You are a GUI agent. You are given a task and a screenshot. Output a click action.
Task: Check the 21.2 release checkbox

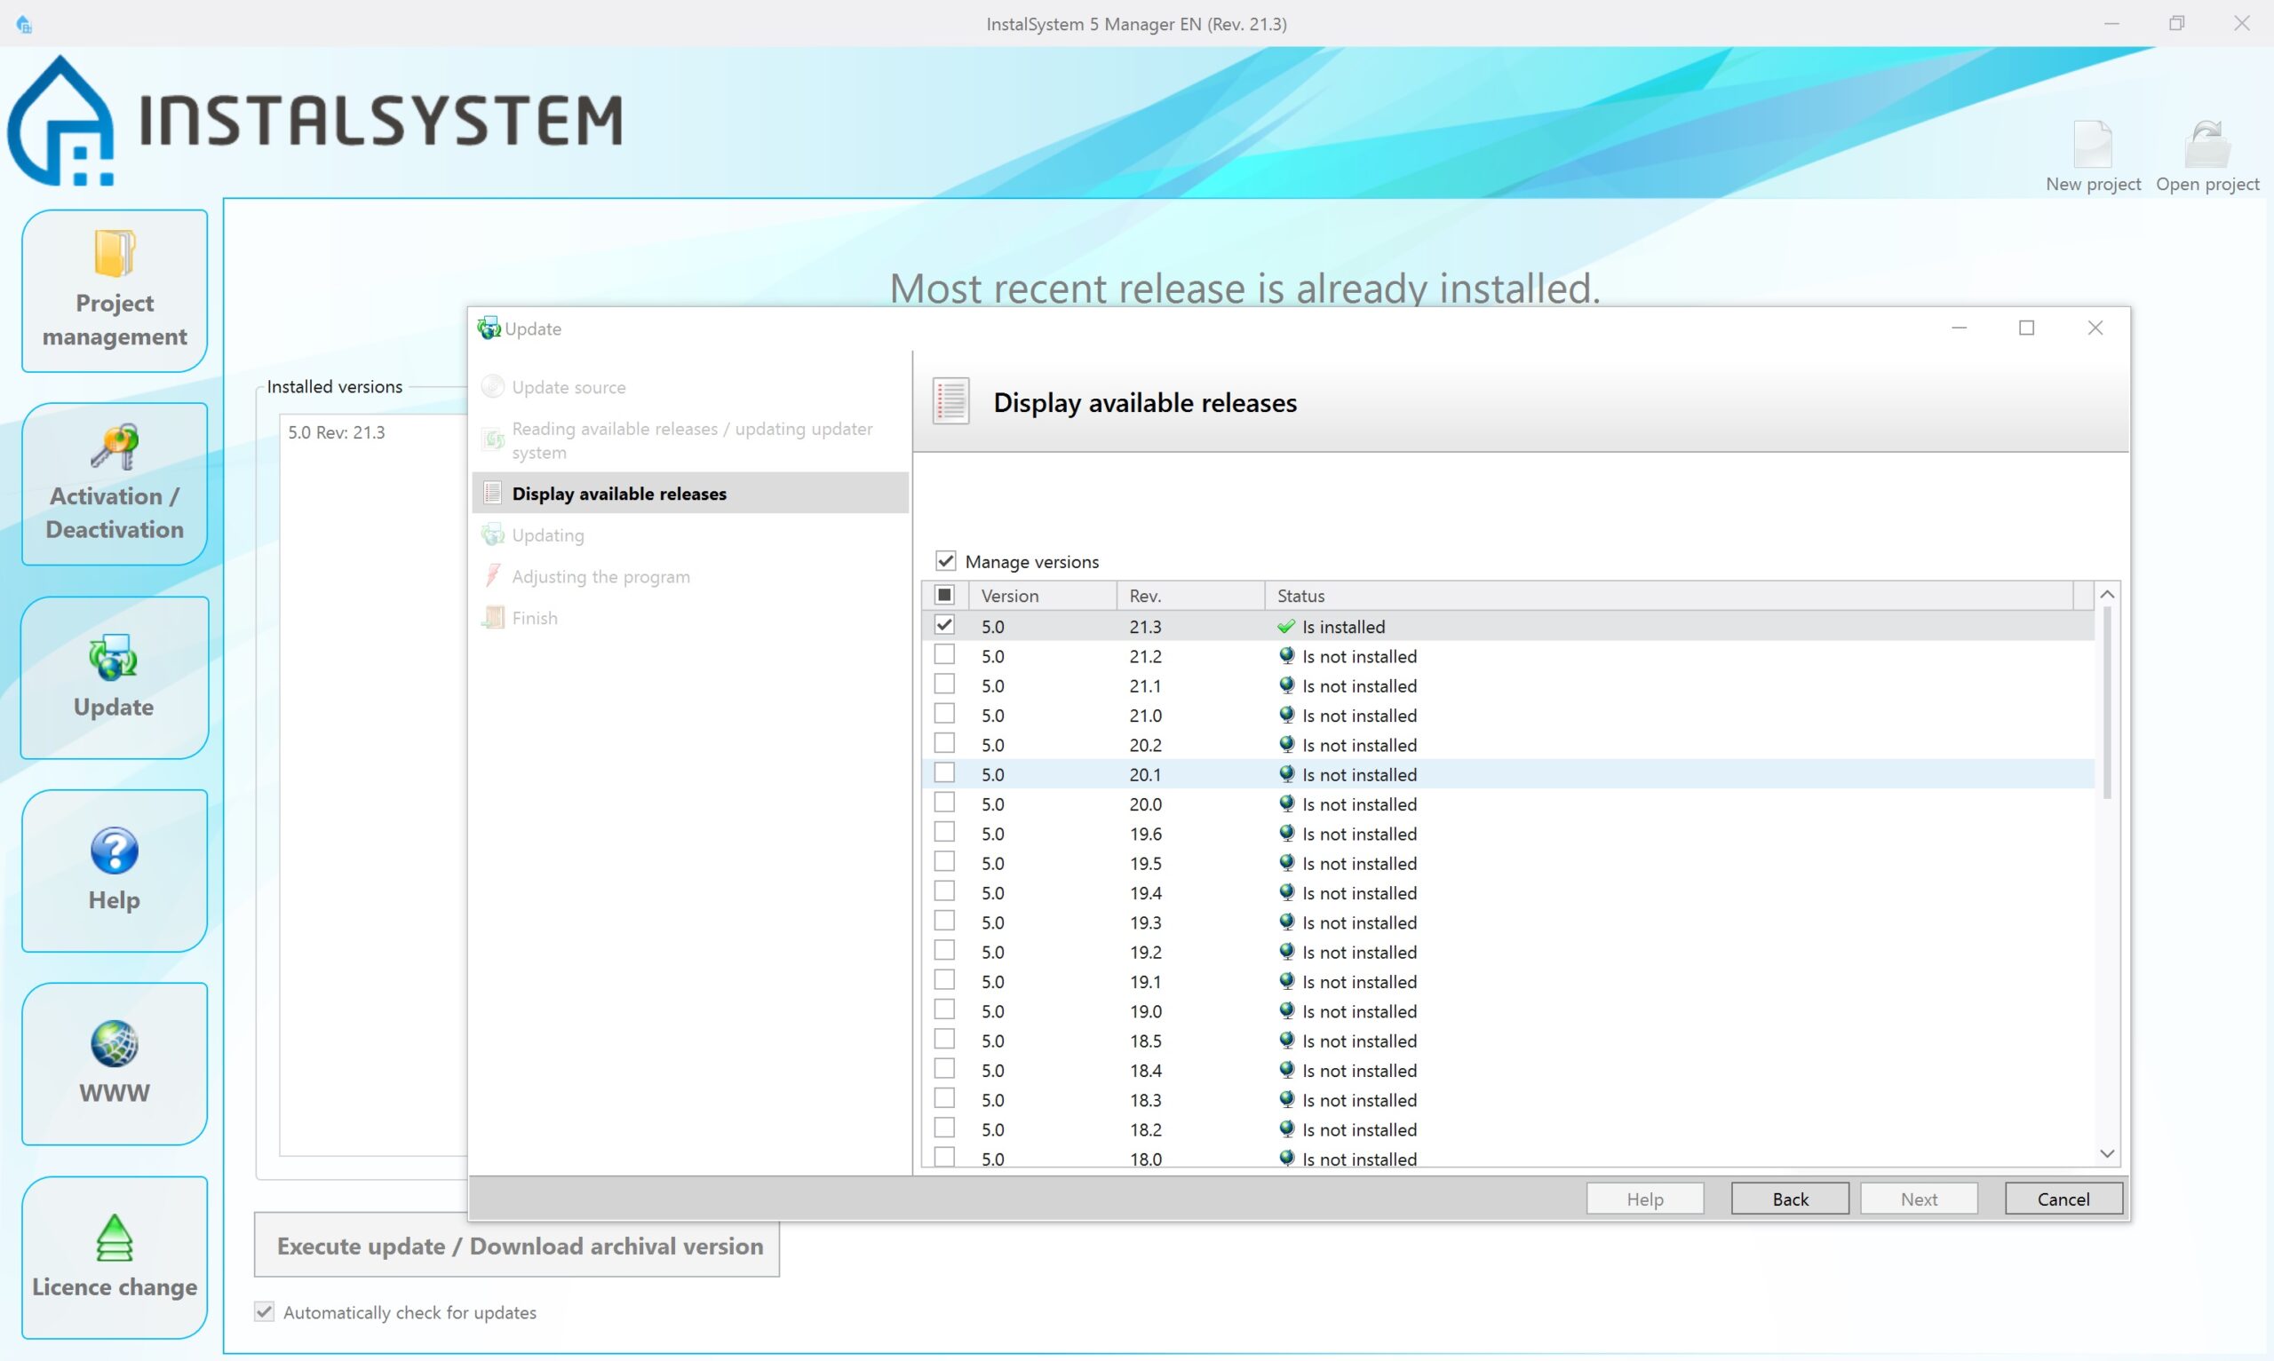coord(944,654)
